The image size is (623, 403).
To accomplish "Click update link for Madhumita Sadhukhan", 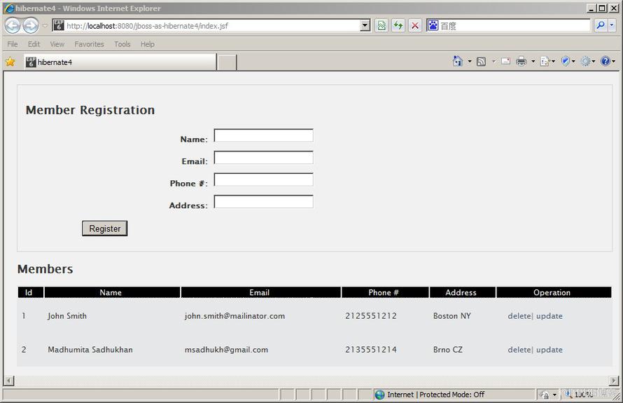I will (x=549, y=350).
